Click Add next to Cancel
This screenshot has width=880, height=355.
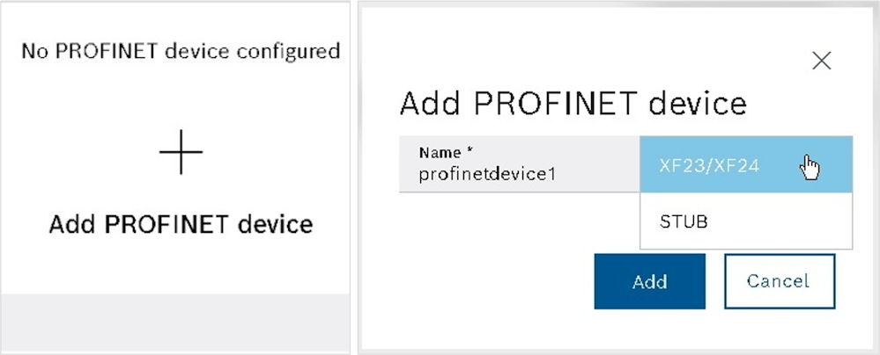click(x=650, y=281)
